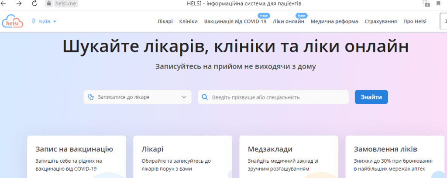
Task: Click the magnifier icon in search field
Action: coord(205,97)
